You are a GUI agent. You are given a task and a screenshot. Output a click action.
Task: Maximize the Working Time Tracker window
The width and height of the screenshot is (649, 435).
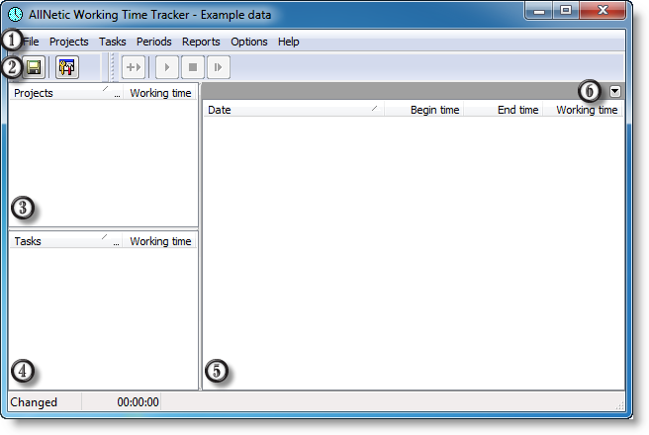click(565, 11)
